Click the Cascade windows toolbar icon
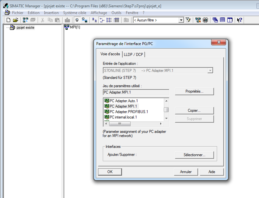259x198 pixels. point(215,20)
